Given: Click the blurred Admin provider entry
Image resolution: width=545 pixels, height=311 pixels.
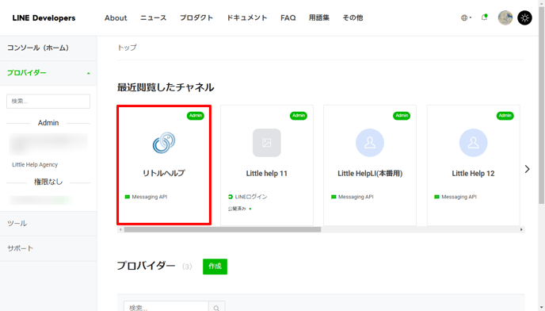Looking at the screenshot, I should pos(48,144).
